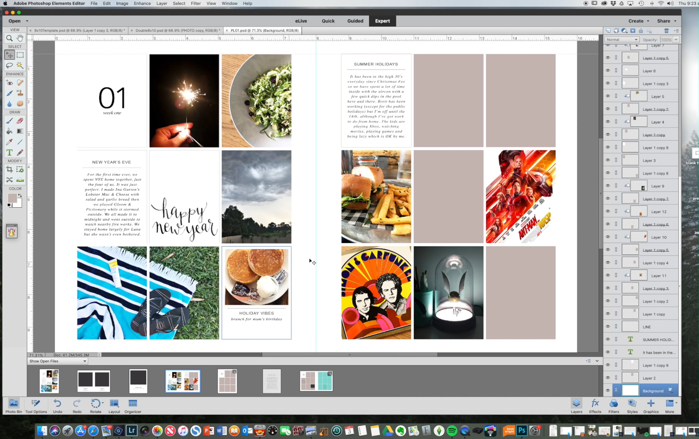Select the Color Picker eyedropper tool

(x=9, y=142)
